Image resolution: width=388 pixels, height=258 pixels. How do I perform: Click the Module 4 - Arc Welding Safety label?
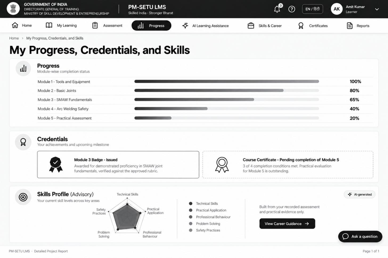pyautogui.click(x=63, y=109)
